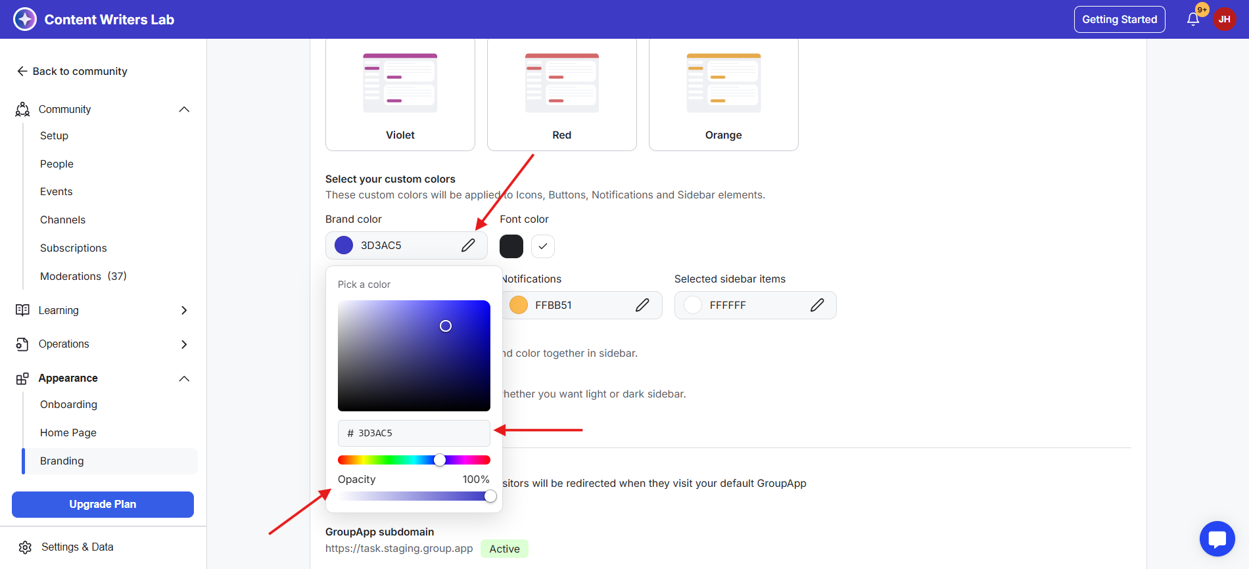Click the 100% opacity value
The width and height of the screenshot is (1249, 569).
tap(476, 480)
